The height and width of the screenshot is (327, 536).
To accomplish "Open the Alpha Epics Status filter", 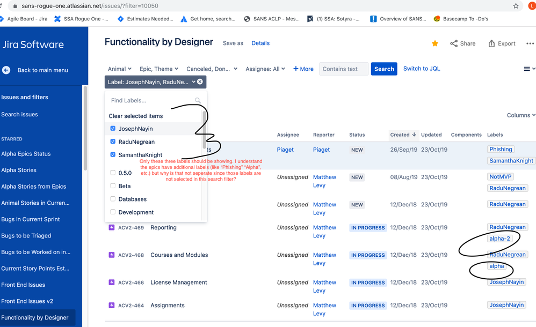I will (26, 154).
